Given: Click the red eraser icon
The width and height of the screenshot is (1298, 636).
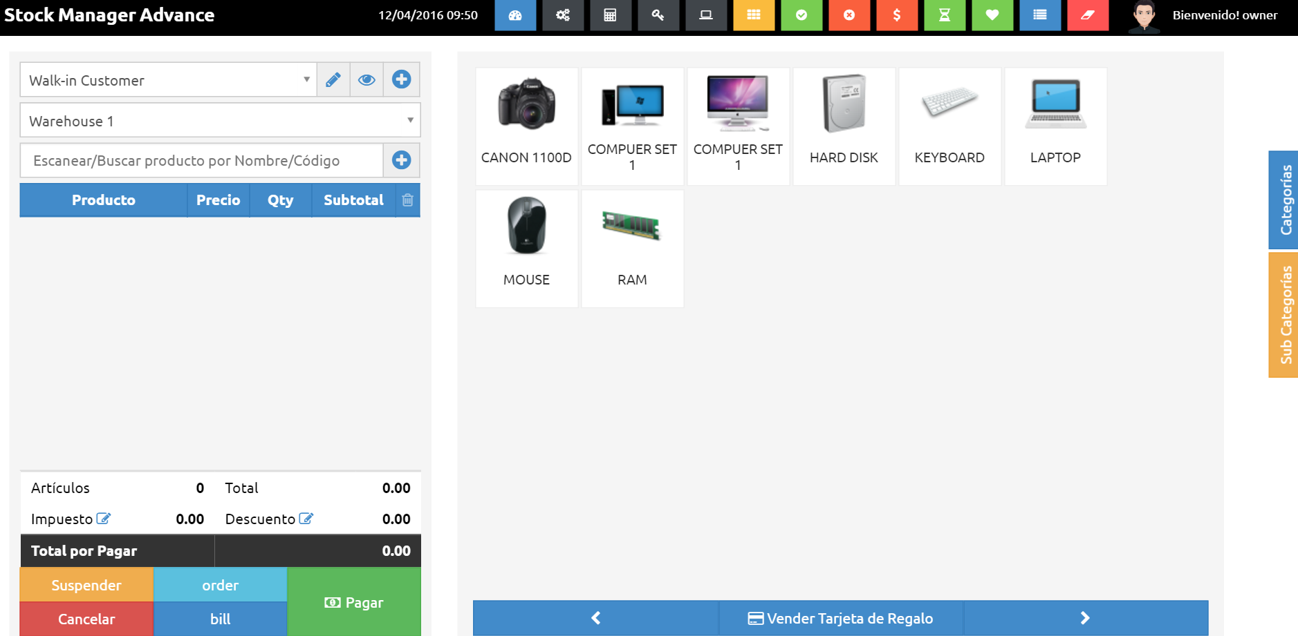Looking at the screenshot, I should [1087, 15].
